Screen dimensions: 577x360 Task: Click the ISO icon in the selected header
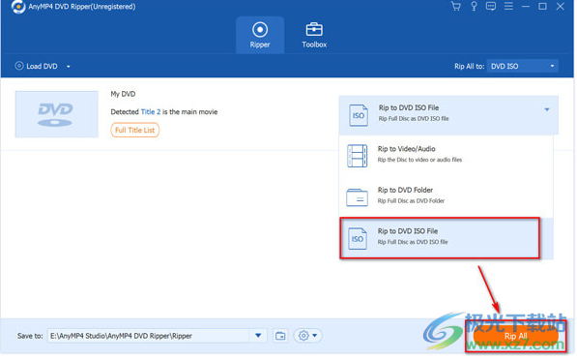[359, 115]
